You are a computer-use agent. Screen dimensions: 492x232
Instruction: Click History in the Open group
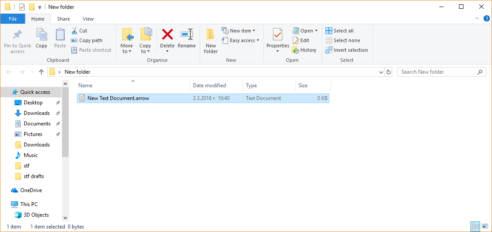304,50
